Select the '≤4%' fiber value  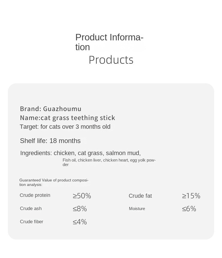pos(80,222)
